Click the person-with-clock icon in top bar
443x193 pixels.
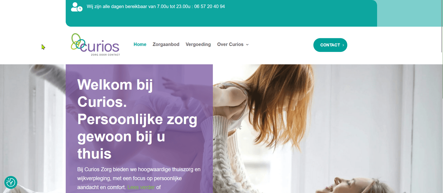(77, 7)
